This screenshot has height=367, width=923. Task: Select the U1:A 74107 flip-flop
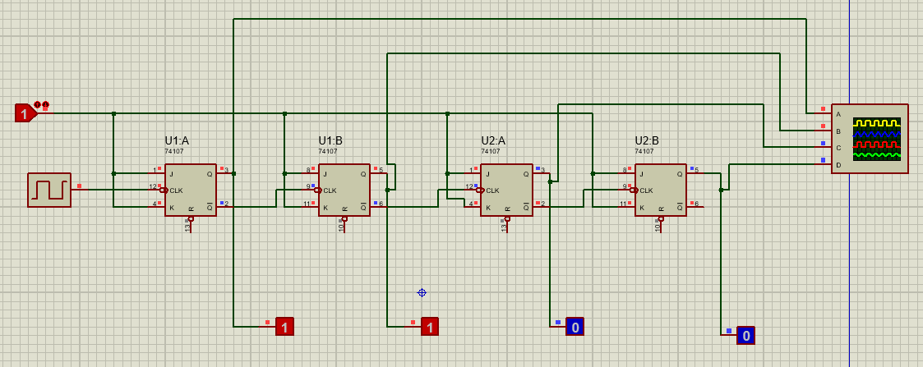(190, 190)
